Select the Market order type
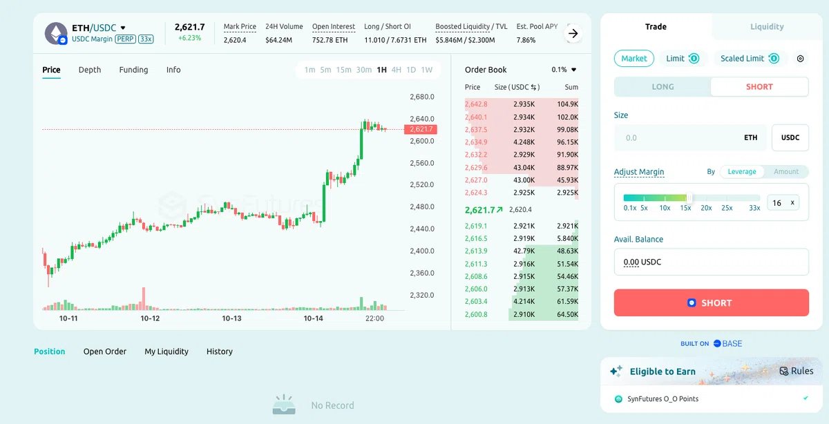The image size is (829, 424). [634, 59]
